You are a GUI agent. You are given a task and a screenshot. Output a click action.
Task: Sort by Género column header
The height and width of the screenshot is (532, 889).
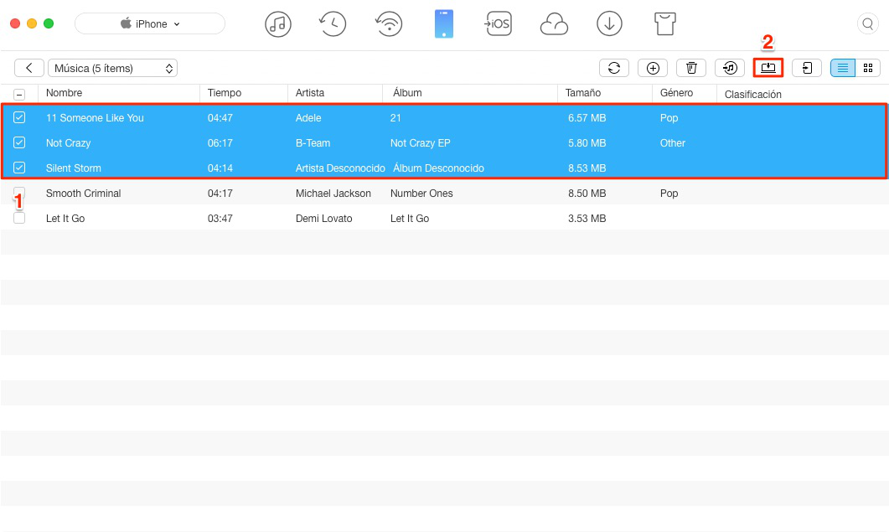point(676,93)
